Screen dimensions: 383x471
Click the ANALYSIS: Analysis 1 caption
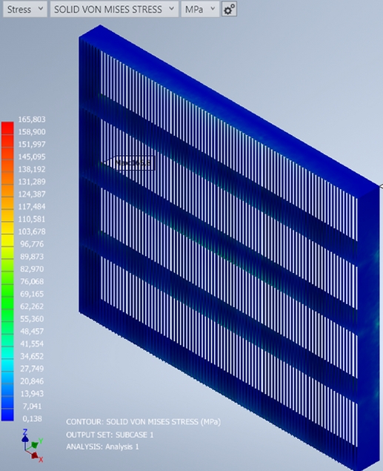(102, 447)
